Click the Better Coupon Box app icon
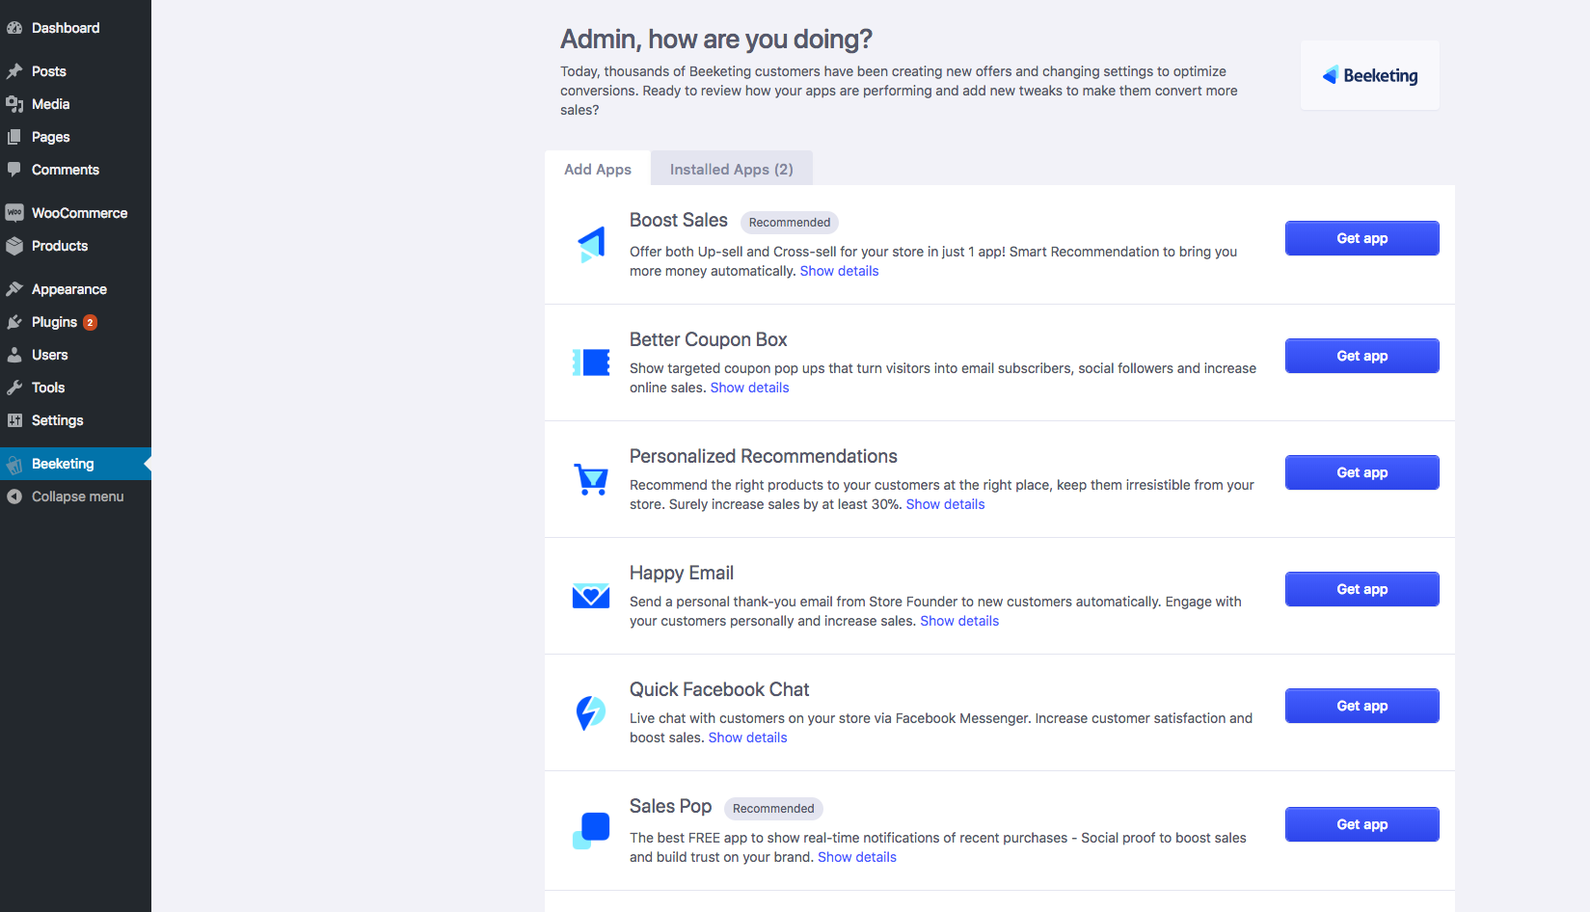This screenshot has height=912, width=1590. click(591, 362)
